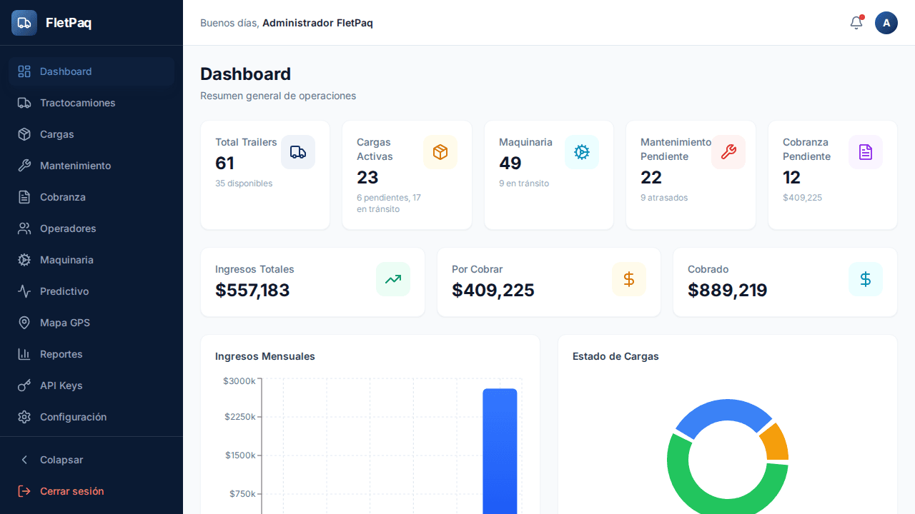The width and height of the screenshot is (915, 514).
Task: Click the Mapa GPS pin icon in sidebar
Action: coord(24,323)
